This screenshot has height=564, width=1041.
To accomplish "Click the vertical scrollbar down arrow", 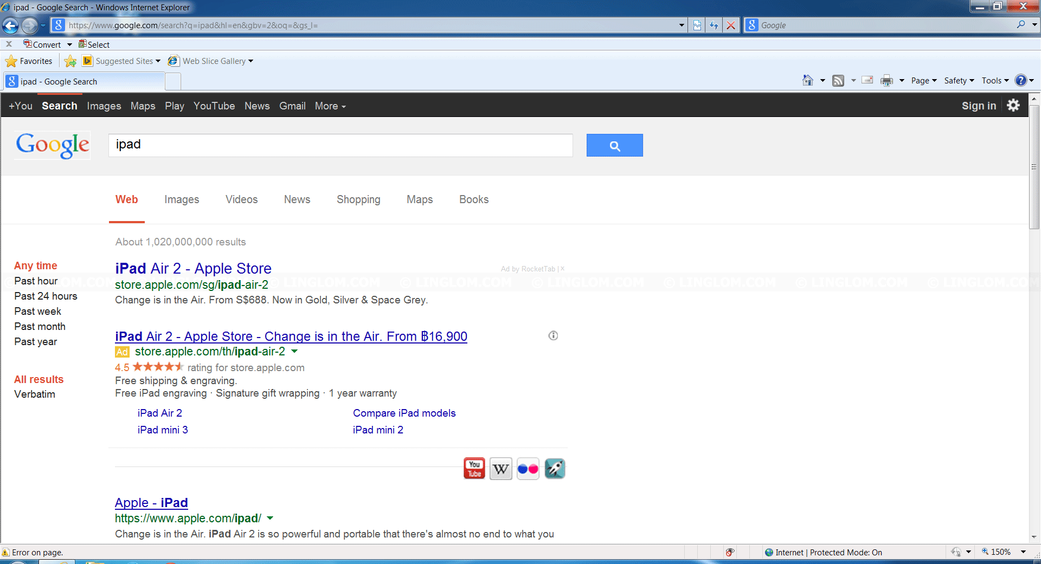I will pos(1034,537).
